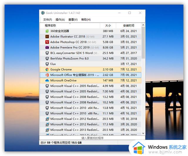Viewport: 188px width, 156px height.
Task: Open the 操作(A) menu
Action: point(60,20)
